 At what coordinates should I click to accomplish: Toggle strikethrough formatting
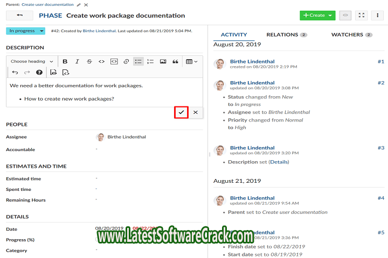[89, 61]
